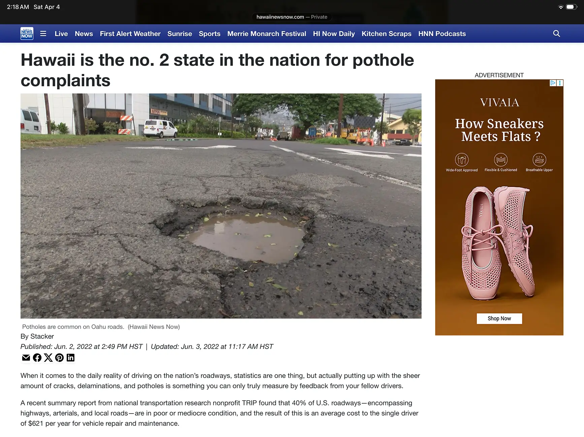This screenshot has width=584, height=437.
Task: Share article on X
Action: point(48,358)
